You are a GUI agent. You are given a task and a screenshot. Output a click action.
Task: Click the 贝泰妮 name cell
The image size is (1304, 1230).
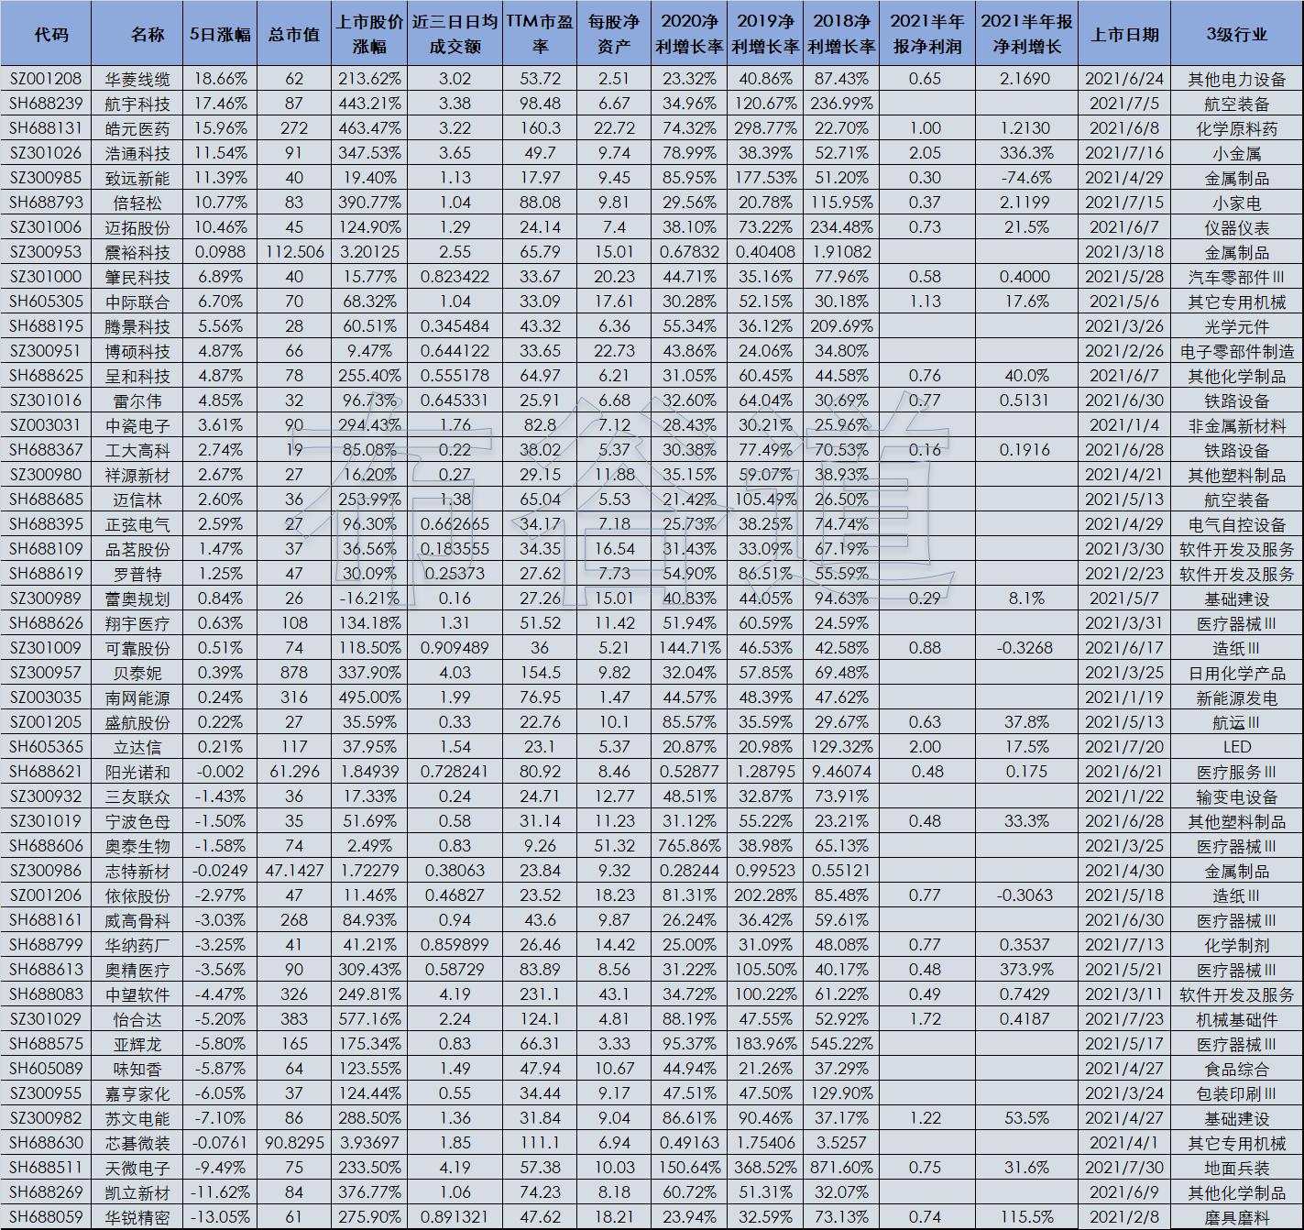point(137,673)
